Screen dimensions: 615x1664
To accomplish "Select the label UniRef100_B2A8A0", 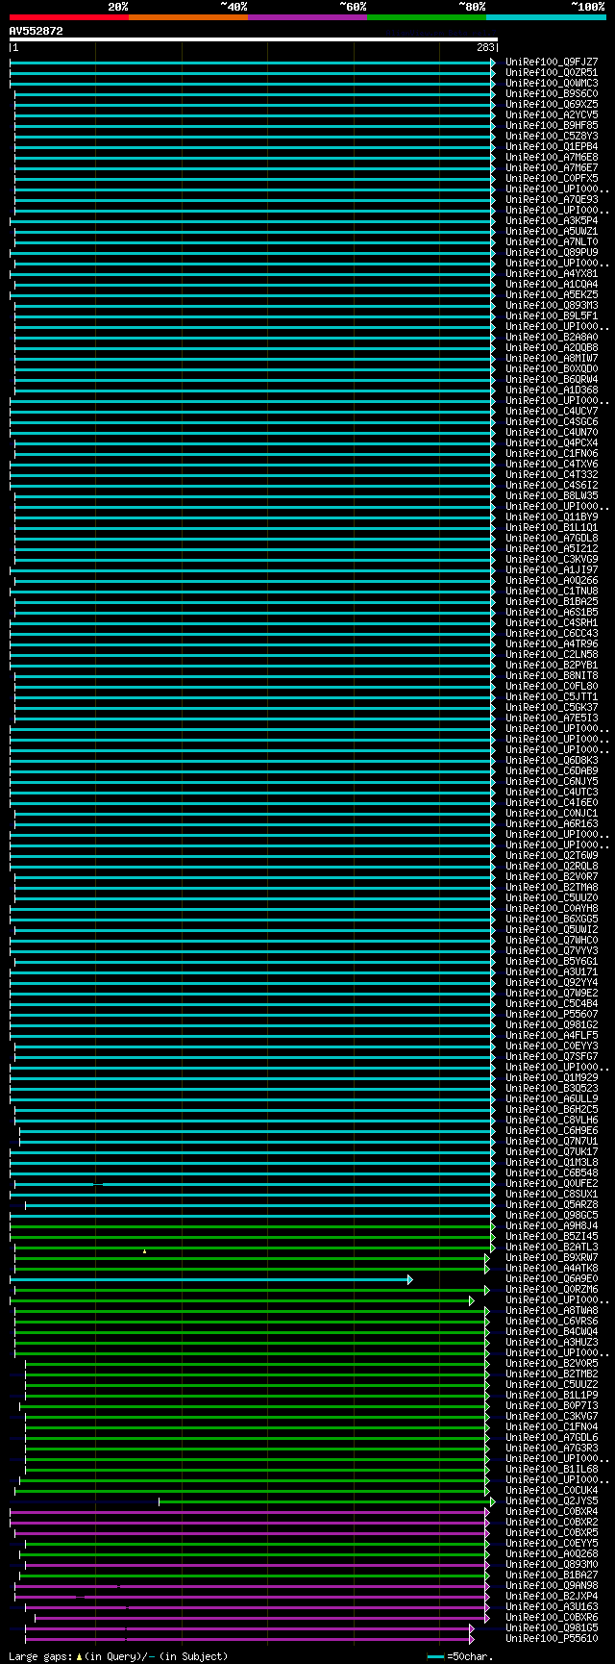I will tap(552, 337).
